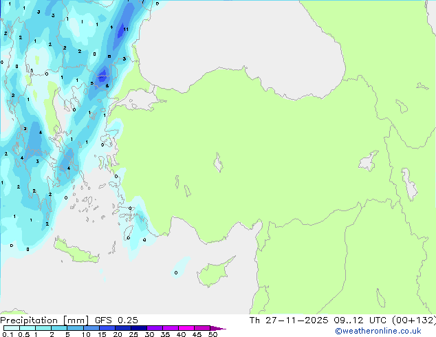Click the 'Th 27-11-2025' date text

[289, 320]
